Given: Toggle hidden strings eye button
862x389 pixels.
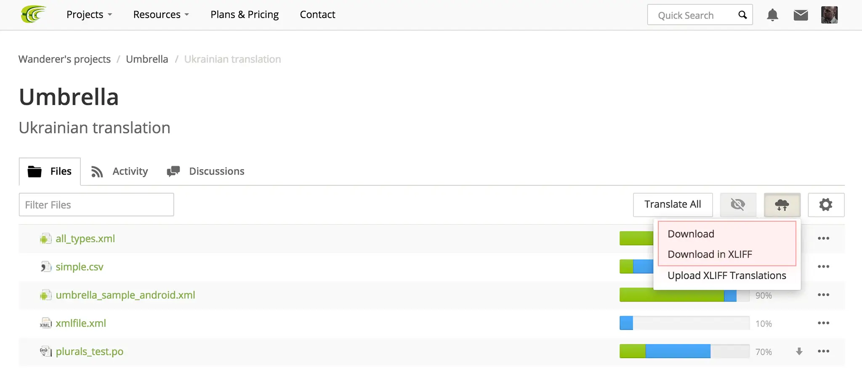Looking at the screenshot, I should click(738, 205).
